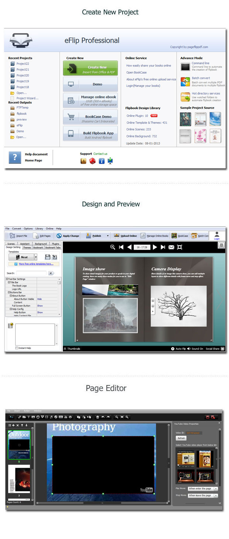Viewport: 229px width, 539px height.
Task: Toggle fullscreen in the flipbook viewer
Action: (x=180, y=247)
